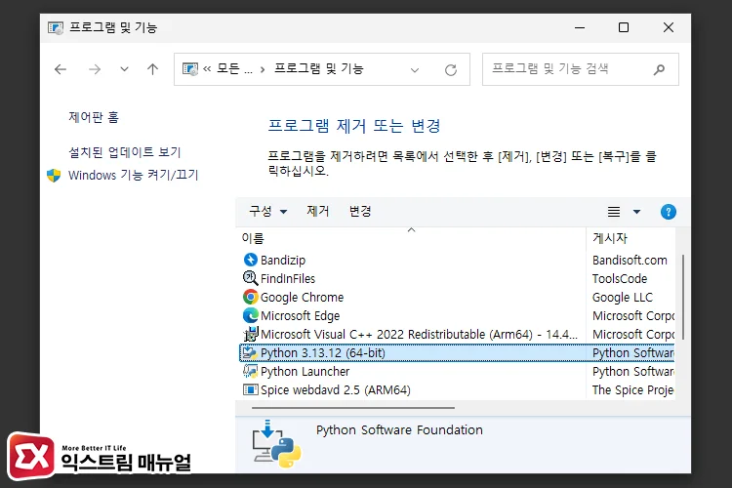Select the Microsoft Edge icon
The height and width of the screenshot is (488, 732).
tap(251, 315)
